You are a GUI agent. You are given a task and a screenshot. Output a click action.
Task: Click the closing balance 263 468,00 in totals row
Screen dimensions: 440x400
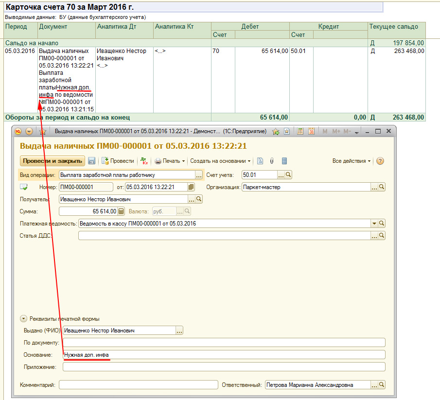[x=408, y=117]
